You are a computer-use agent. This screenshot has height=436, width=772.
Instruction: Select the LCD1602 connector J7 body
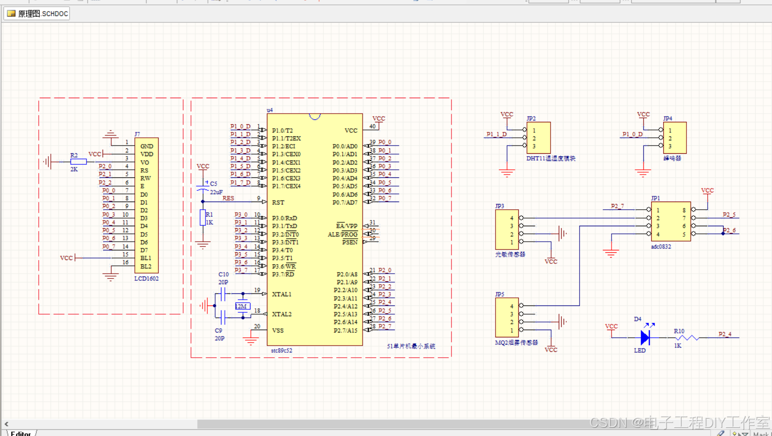146,205
